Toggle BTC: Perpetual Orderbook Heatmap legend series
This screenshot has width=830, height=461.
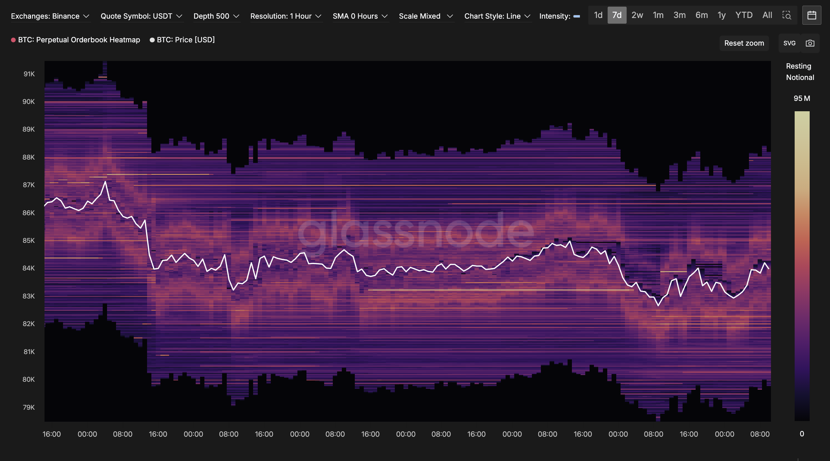76,40
